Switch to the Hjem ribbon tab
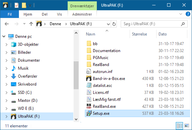 pos(28,14)
